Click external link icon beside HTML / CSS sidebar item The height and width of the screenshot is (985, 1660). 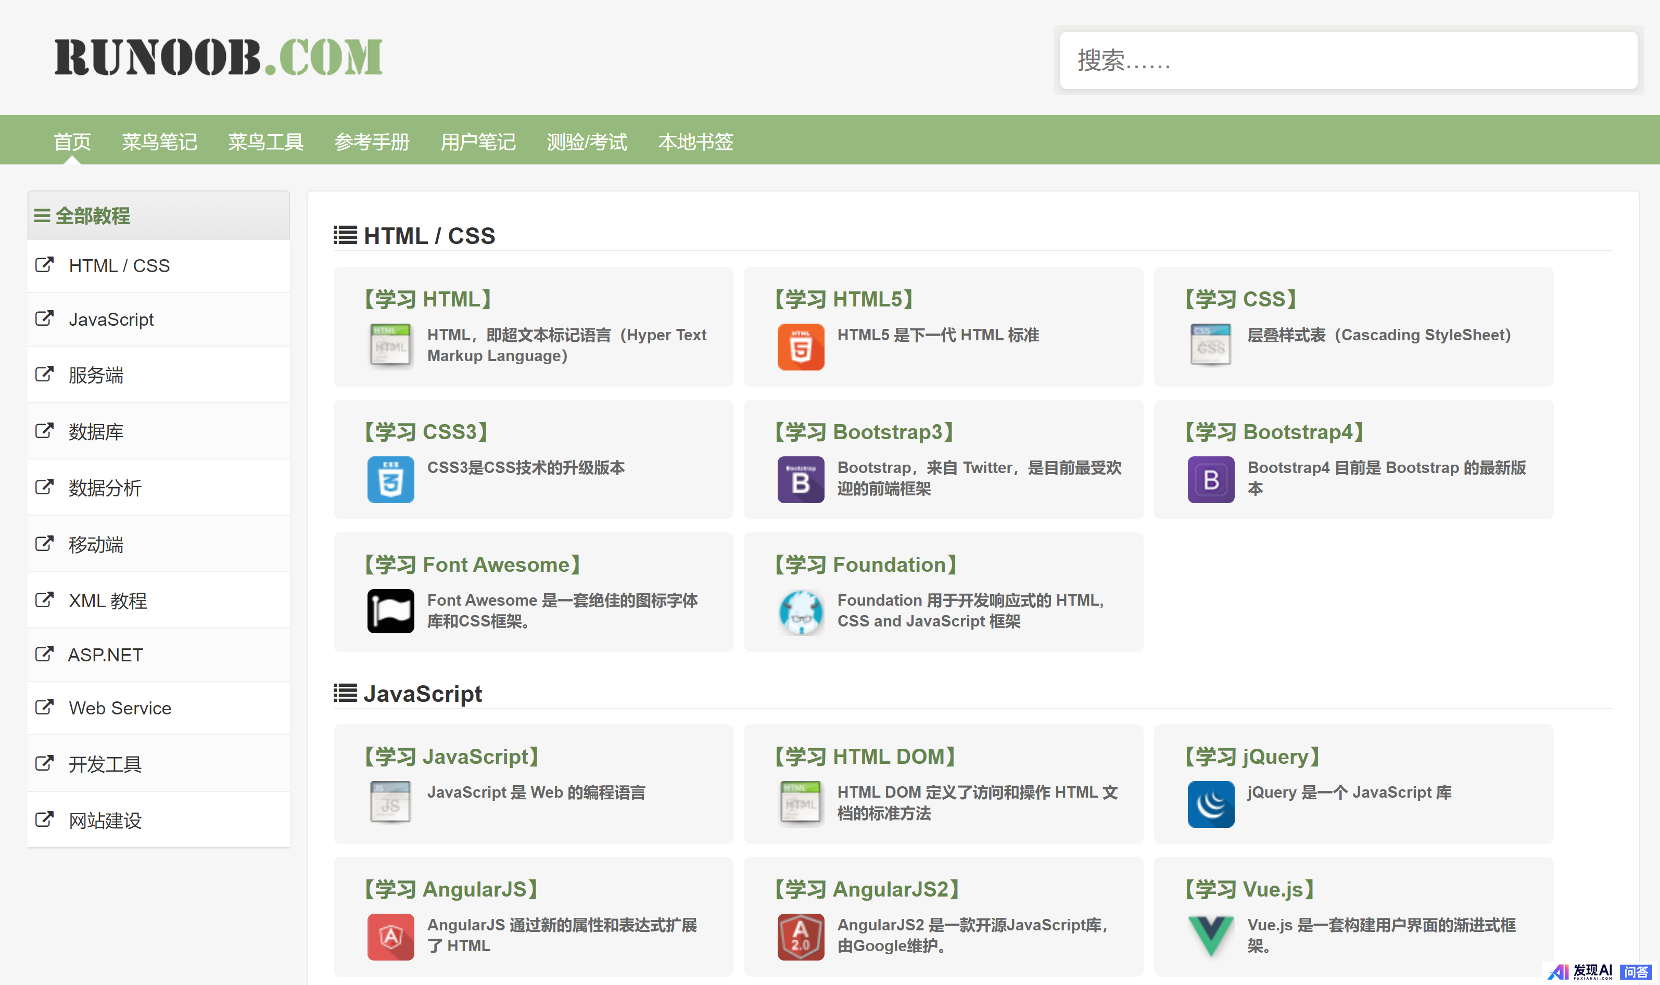coord(44,265)
